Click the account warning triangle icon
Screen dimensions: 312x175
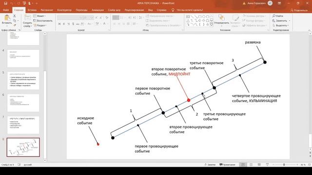pos(244,3)
